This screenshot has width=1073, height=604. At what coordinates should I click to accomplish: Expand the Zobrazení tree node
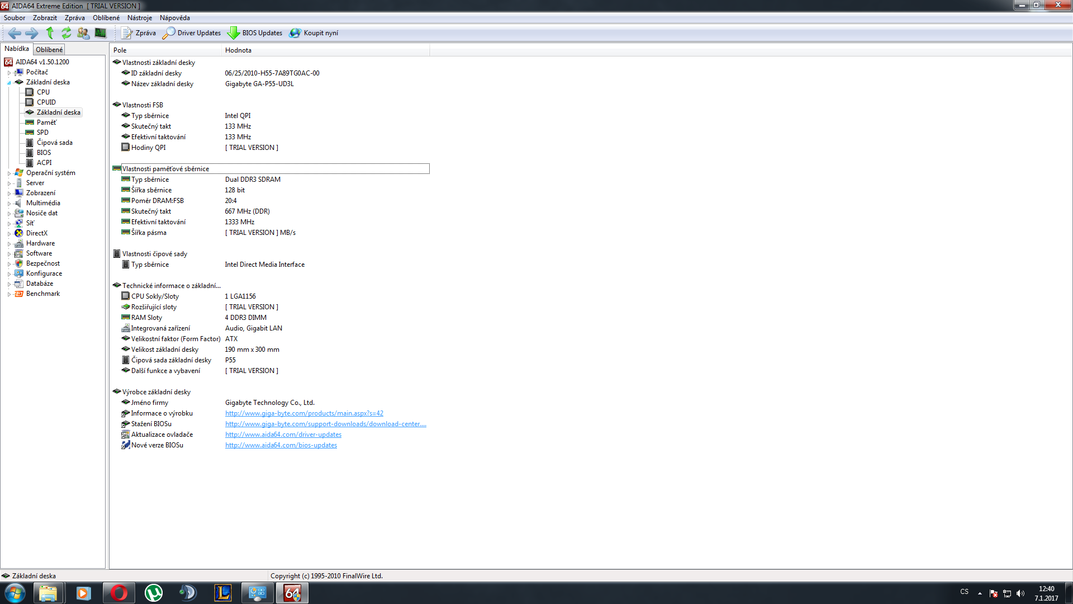point(9,194)
